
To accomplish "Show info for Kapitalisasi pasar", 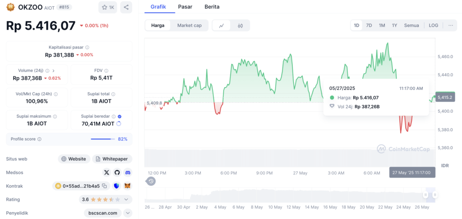I will (x=88, y=47).
